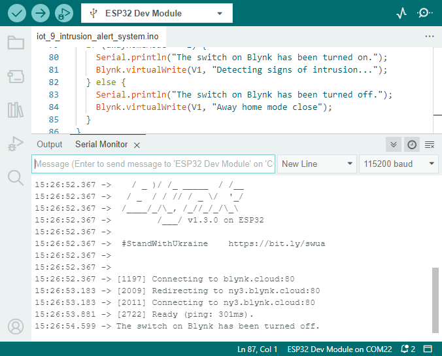Click the serial message input field
This screenshot has width=442, height=356.
154,164
